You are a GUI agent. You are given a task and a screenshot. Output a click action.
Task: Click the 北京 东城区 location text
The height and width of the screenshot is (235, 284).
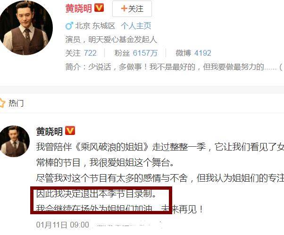(95, 26)
